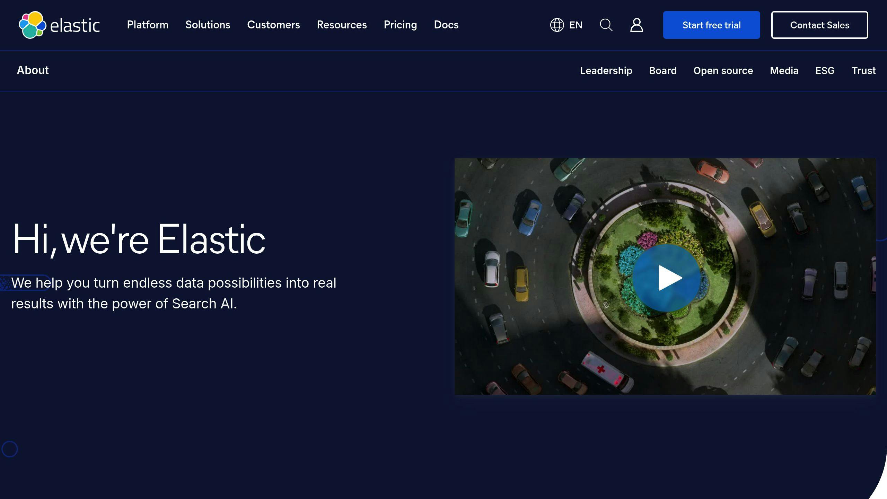This screenshot has width=887, height=499.
Task: Go to the Pricing page
Action: coord(400,25)
